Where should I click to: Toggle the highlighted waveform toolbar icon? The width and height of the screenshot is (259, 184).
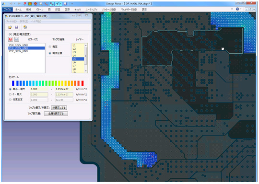click(52, 4)
